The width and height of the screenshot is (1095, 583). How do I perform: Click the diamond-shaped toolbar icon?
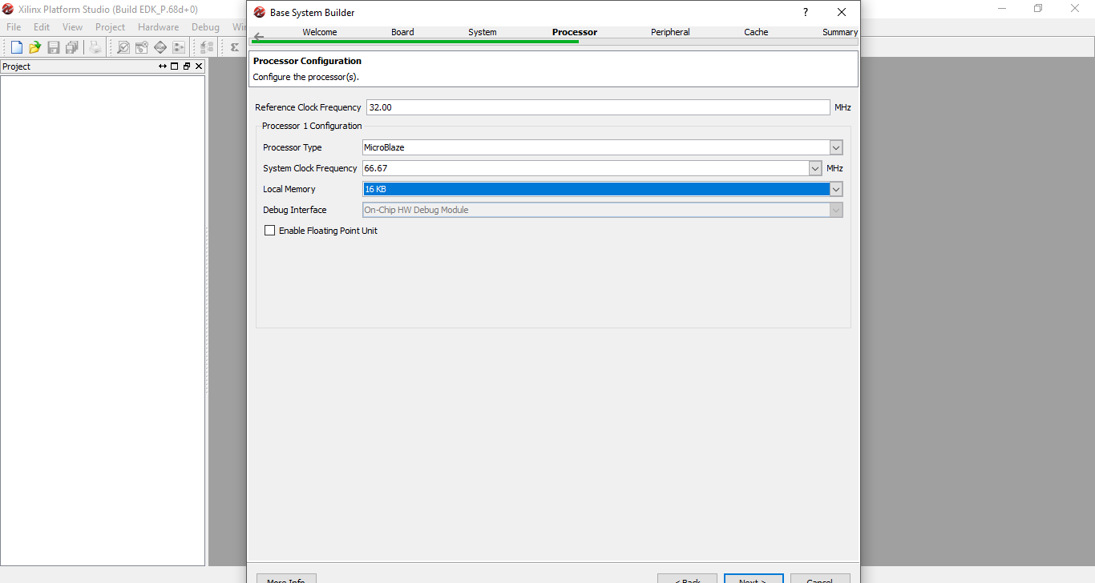tap(160, 47)
